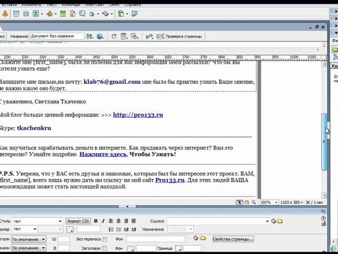
Task: Expand Images insert dropdown arrow
Action: 42,14
